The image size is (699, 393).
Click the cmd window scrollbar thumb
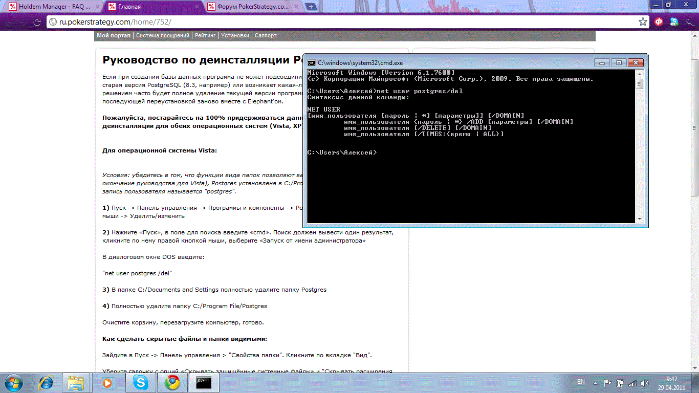tap(639, 84)
